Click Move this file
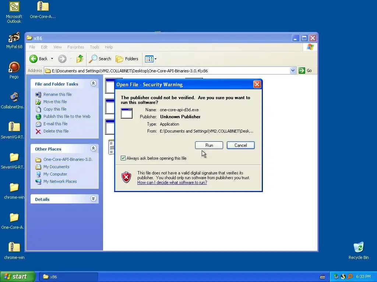This screenshot has height=282, width=377. pos(55,102)
